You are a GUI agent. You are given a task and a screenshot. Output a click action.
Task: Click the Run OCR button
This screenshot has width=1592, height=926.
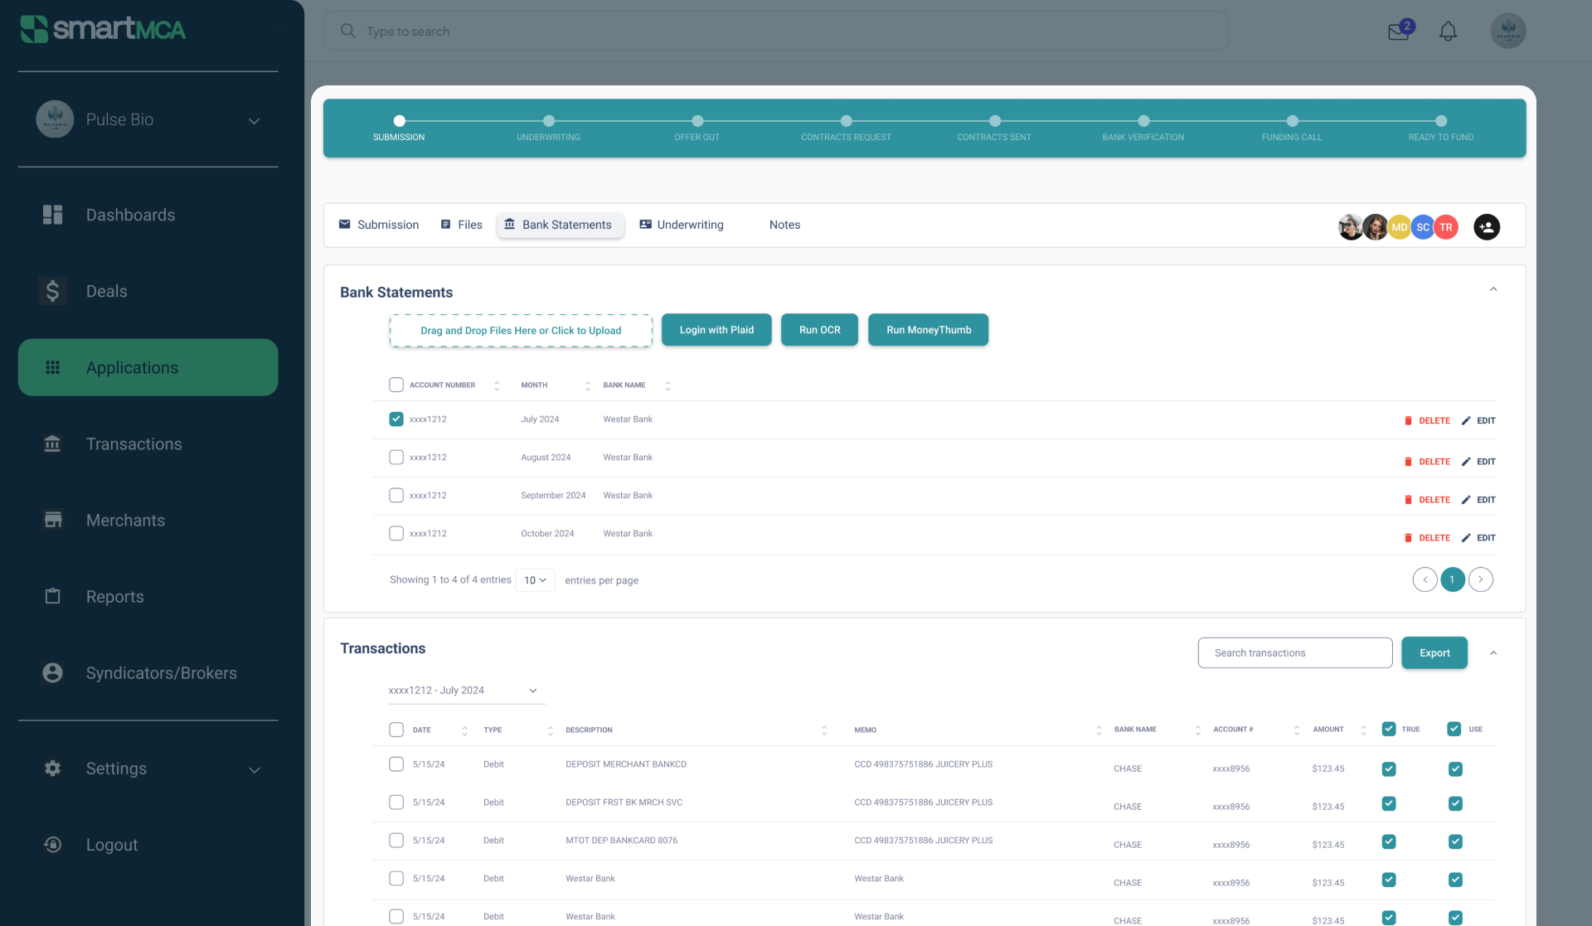[819, 330]
